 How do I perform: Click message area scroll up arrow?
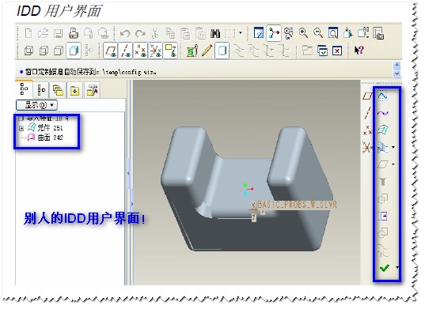coord(397,65)
